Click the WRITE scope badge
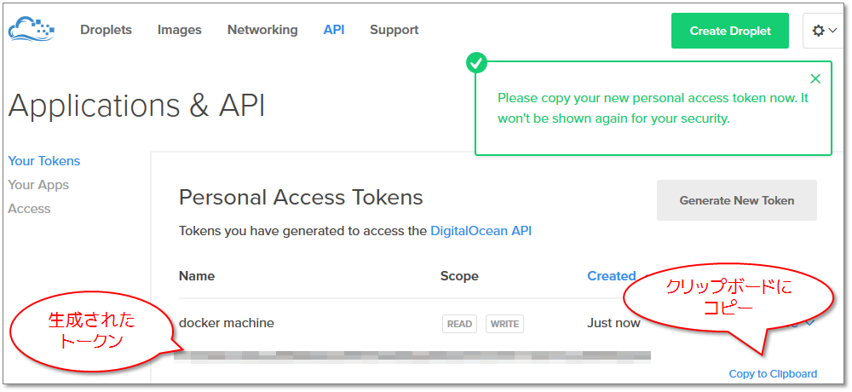852x392 pixels. (504, 324)
